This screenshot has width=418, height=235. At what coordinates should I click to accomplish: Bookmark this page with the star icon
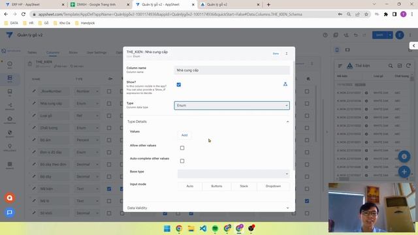click(x=366, y=14)
